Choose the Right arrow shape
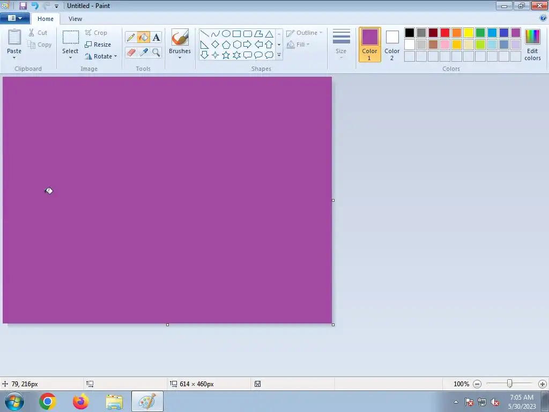549x412 pixels. click(248, 45)
